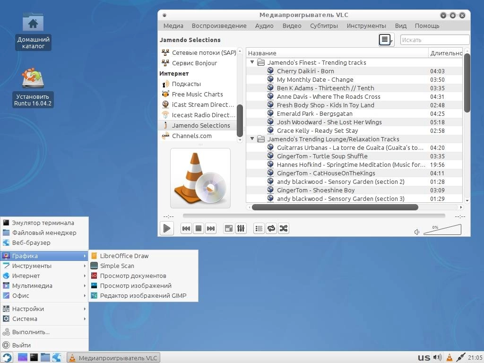Open the Видео menu
Viewport: 484px width, 363px height.
pyautogui.click(x=292, y=26)
